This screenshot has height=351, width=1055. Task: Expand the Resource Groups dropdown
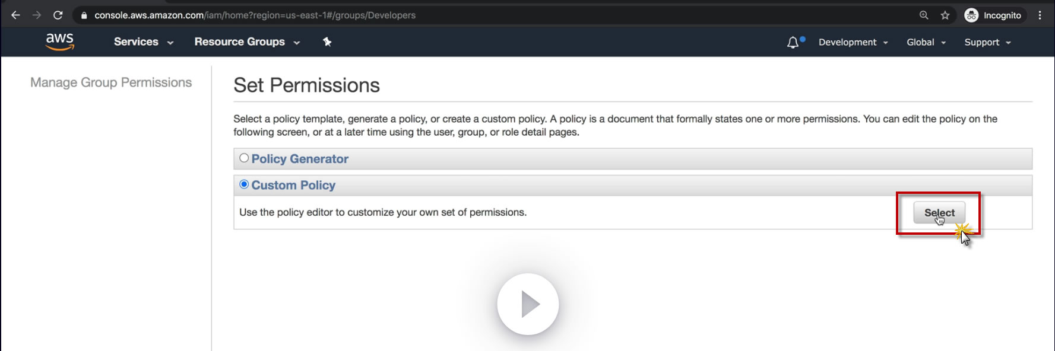coord(247,42)
